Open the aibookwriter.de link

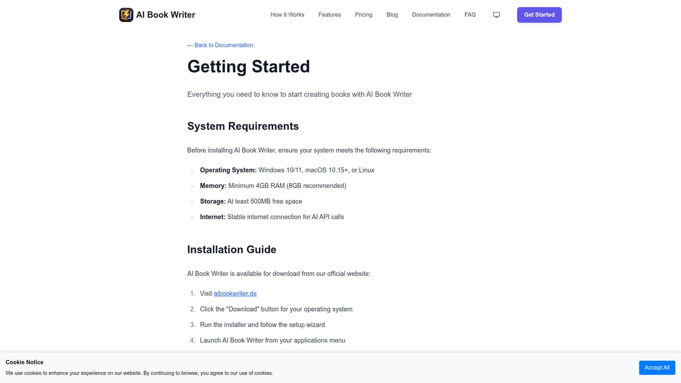235,294
